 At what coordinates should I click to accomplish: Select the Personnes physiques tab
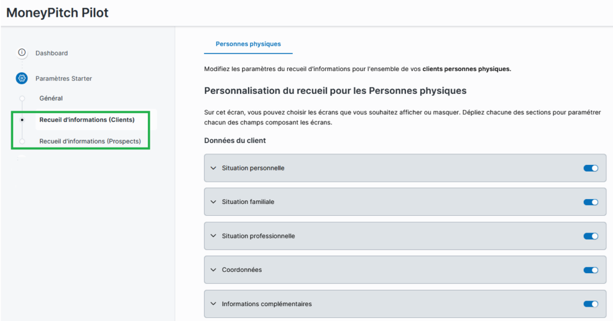point(248,44)
